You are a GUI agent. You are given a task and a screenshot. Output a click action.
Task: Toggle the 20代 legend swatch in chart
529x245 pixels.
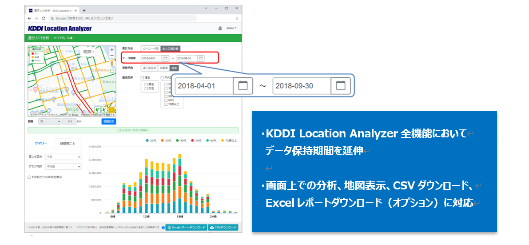(x=147, y=140)
